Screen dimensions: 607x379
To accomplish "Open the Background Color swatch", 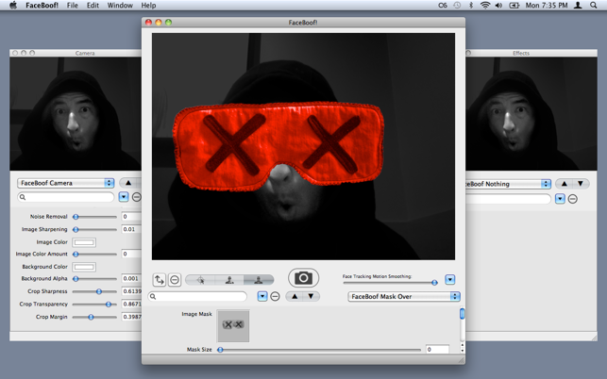I will click(84, 267).
